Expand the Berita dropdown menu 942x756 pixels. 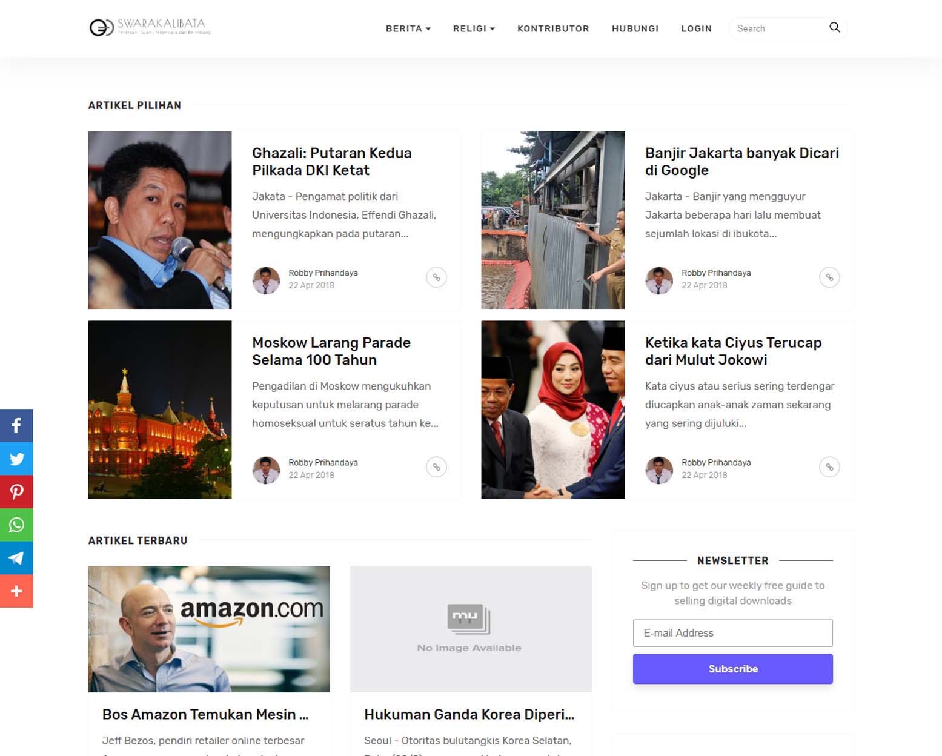tap(408, 28)
